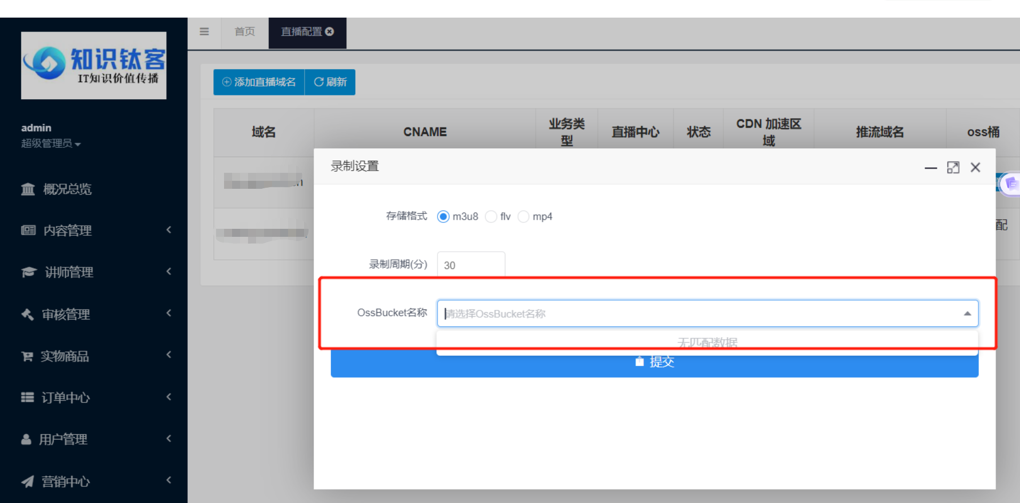This screenshot has height=503, width=1020.
Task: Click the chevron next to 讲师管理
Action: pyautogui.click(x=169, y=272)
